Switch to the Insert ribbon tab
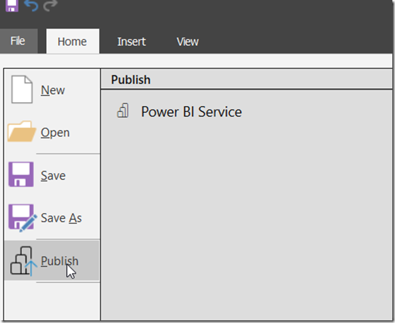 (x=132, y=41)
